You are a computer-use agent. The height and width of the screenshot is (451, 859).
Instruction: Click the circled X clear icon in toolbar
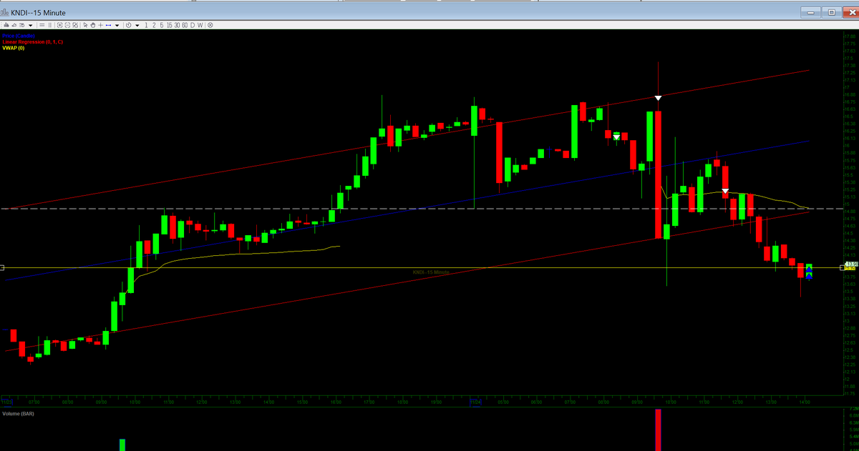tap(210, 25)
